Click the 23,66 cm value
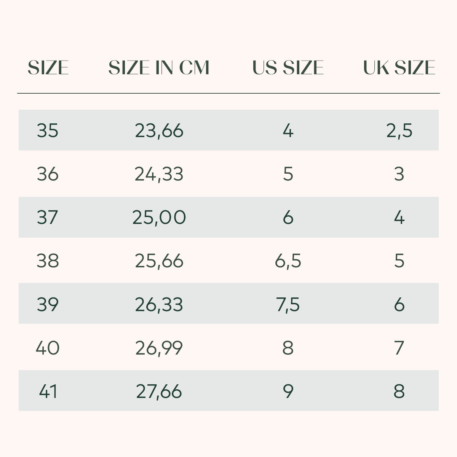Image resolution: width=457 pixels, height=457 pixels. tap(159, 131)
